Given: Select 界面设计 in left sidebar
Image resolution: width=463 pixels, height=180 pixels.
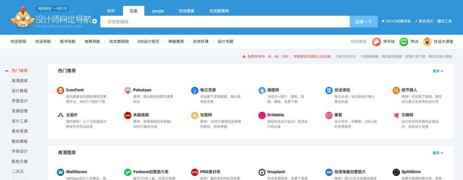Looking at the screenshot, I should pyautogui.click(x=19, y=101).
